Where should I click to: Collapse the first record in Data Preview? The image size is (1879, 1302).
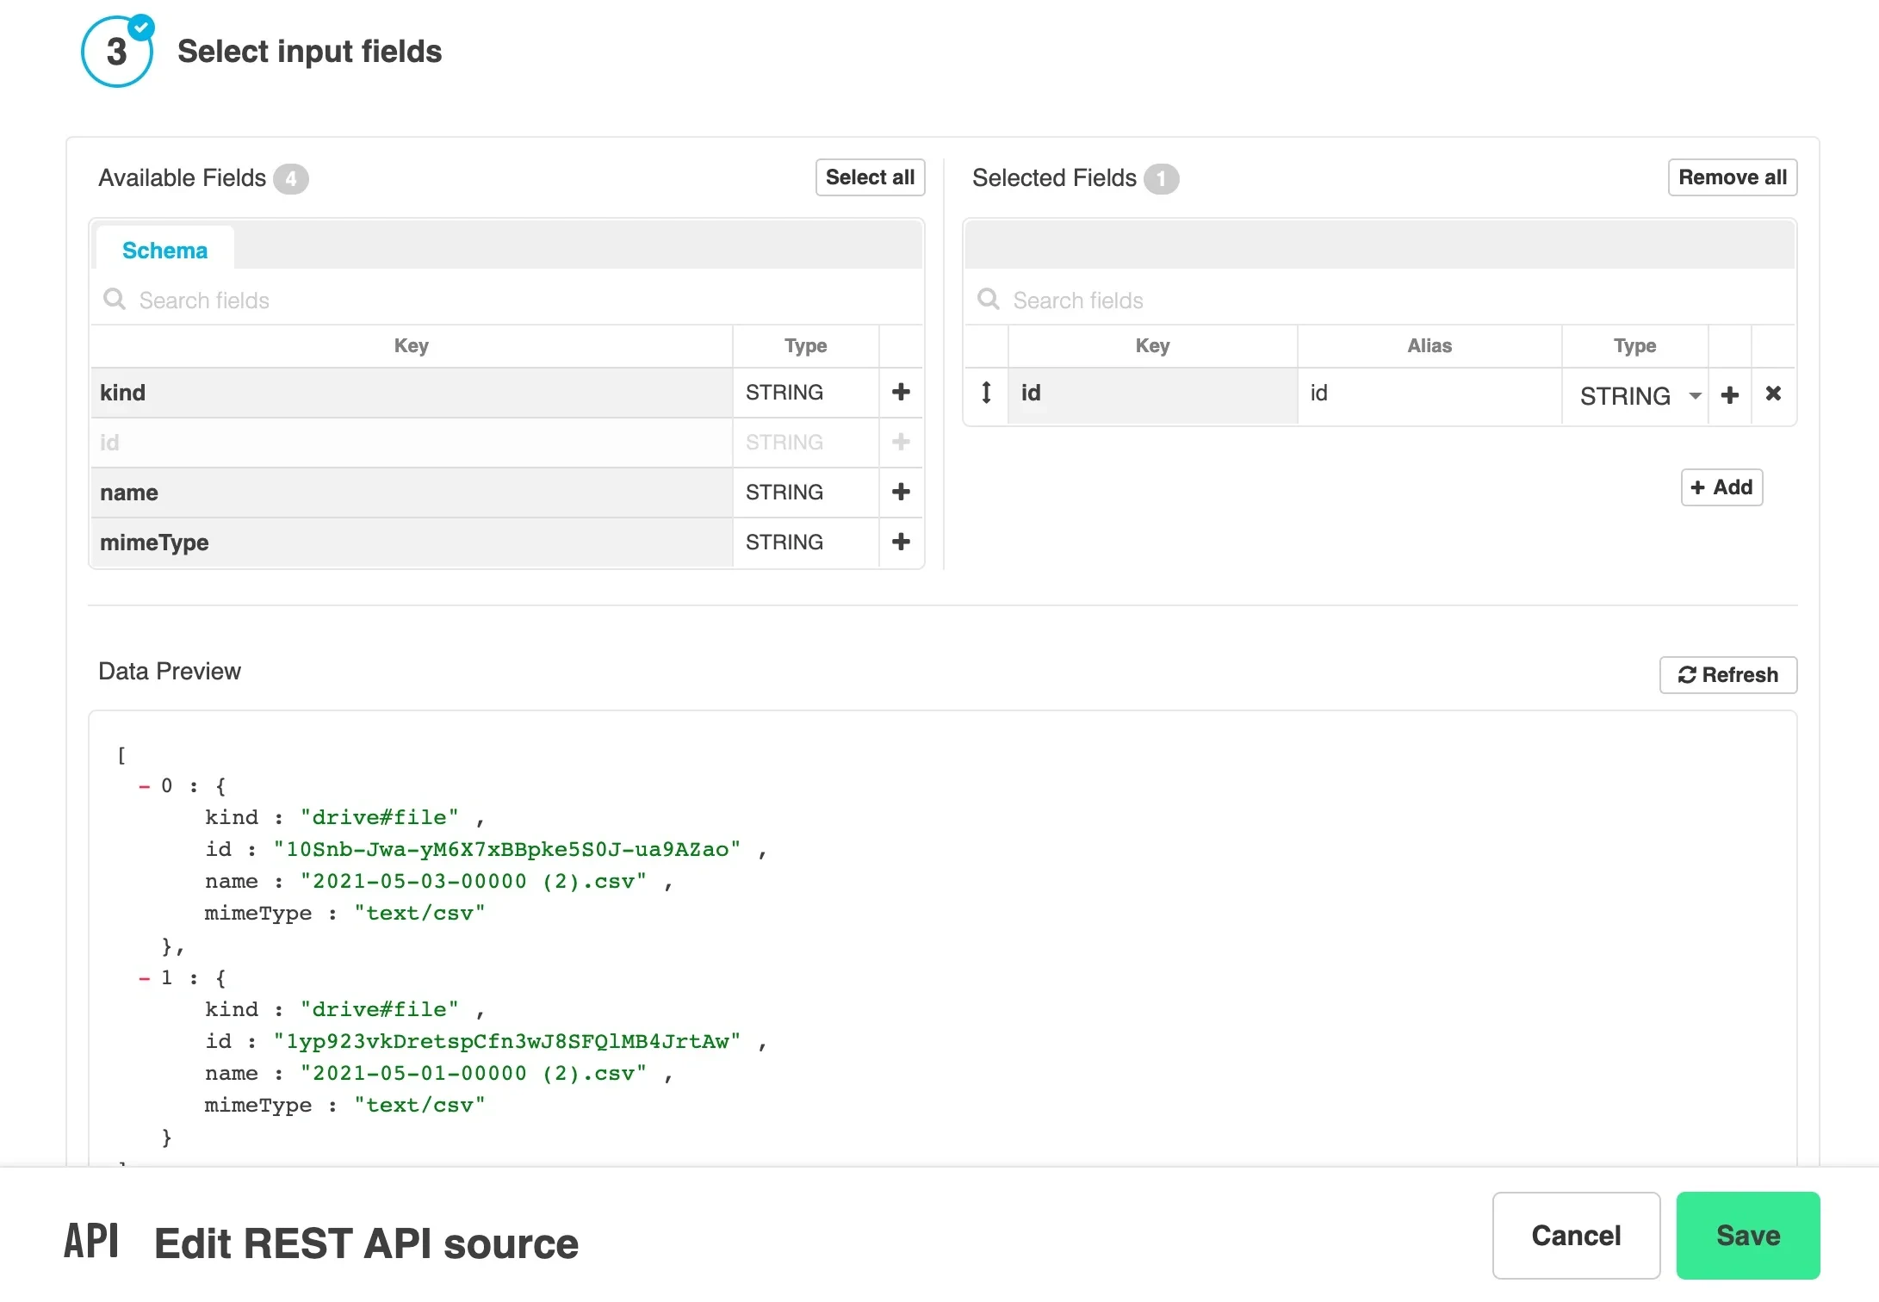pos(145,784)
